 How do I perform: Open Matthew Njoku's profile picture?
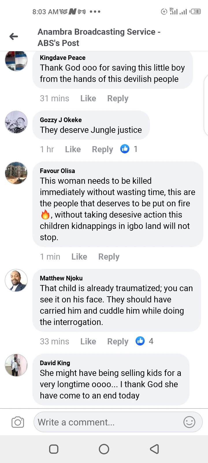click(x=16, y=280)
